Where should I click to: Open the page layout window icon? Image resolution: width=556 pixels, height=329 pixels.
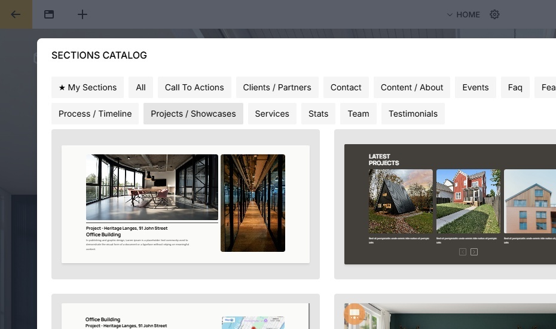(x=49, y=14)
